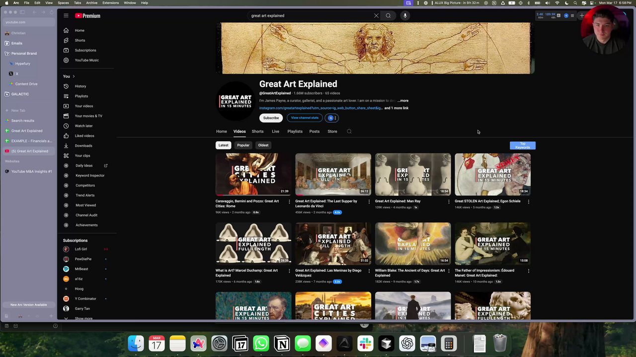Open options menu for the Man Ray video
636x357 pixels.
click(449, 202)
